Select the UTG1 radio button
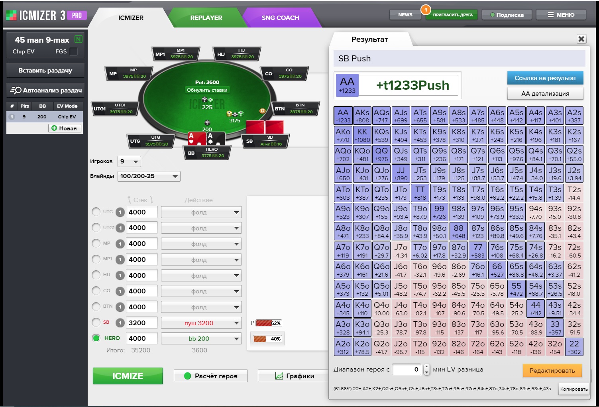 (96, 227)
